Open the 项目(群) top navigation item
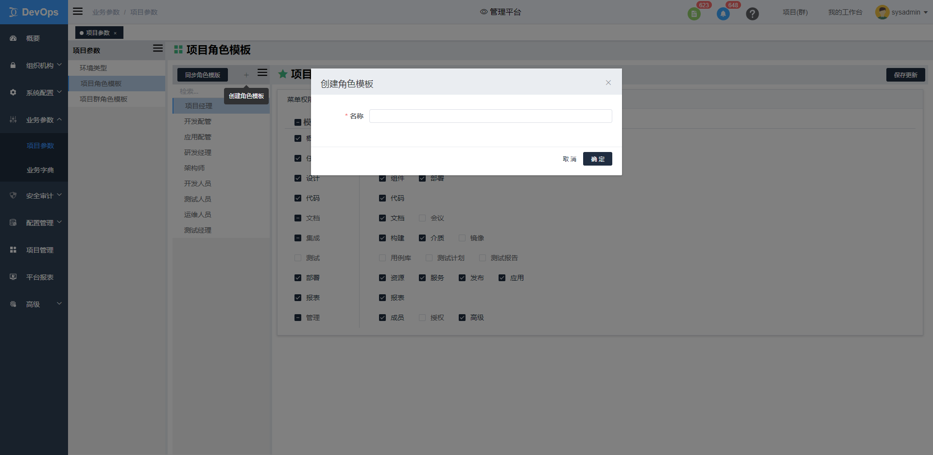The image size is (933, 455). pyautogui.click(x=795, y=12)
